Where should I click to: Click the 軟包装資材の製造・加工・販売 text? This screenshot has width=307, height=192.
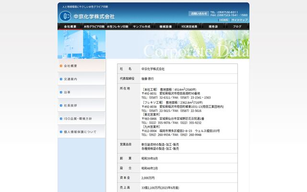pyautogui.click(x=160, y=144)
